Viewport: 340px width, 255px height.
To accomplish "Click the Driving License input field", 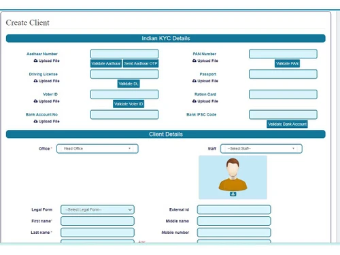I will click(x=124, y=74).
